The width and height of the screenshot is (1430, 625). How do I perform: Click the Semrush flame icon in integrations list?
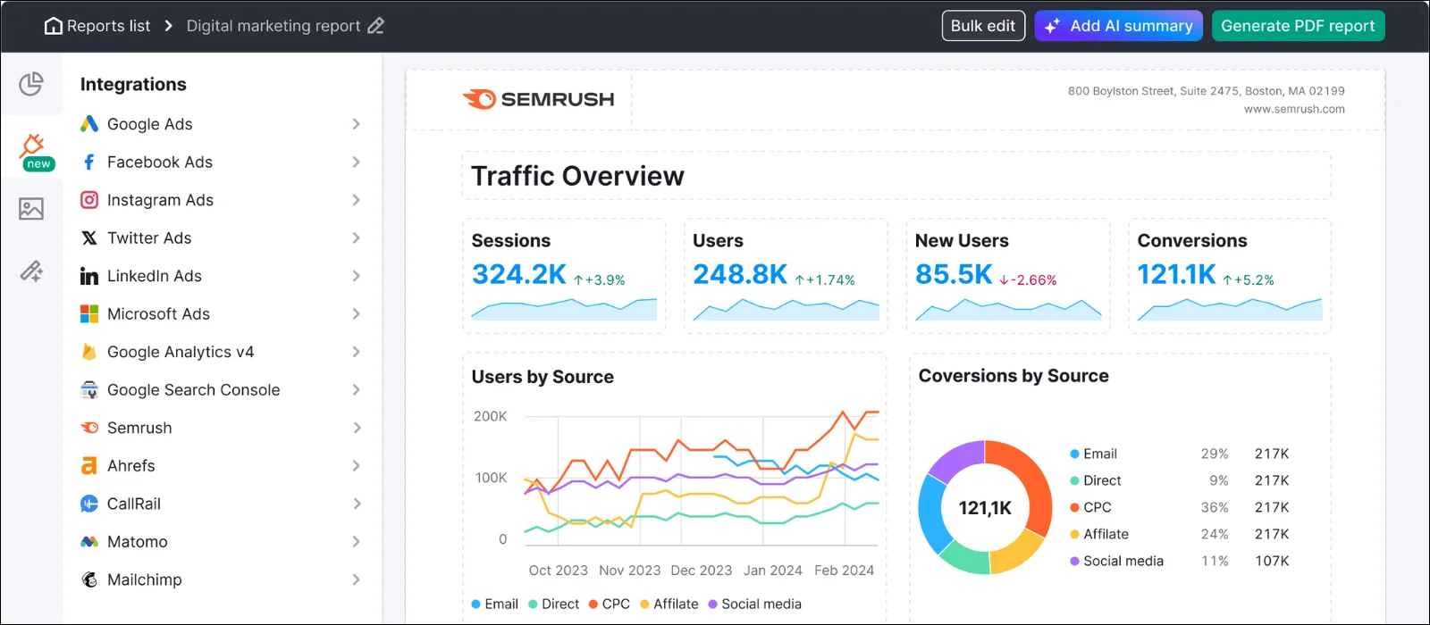coord(89,428)
